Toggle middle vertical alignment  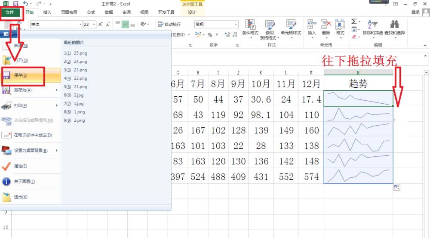pos(125,24)
